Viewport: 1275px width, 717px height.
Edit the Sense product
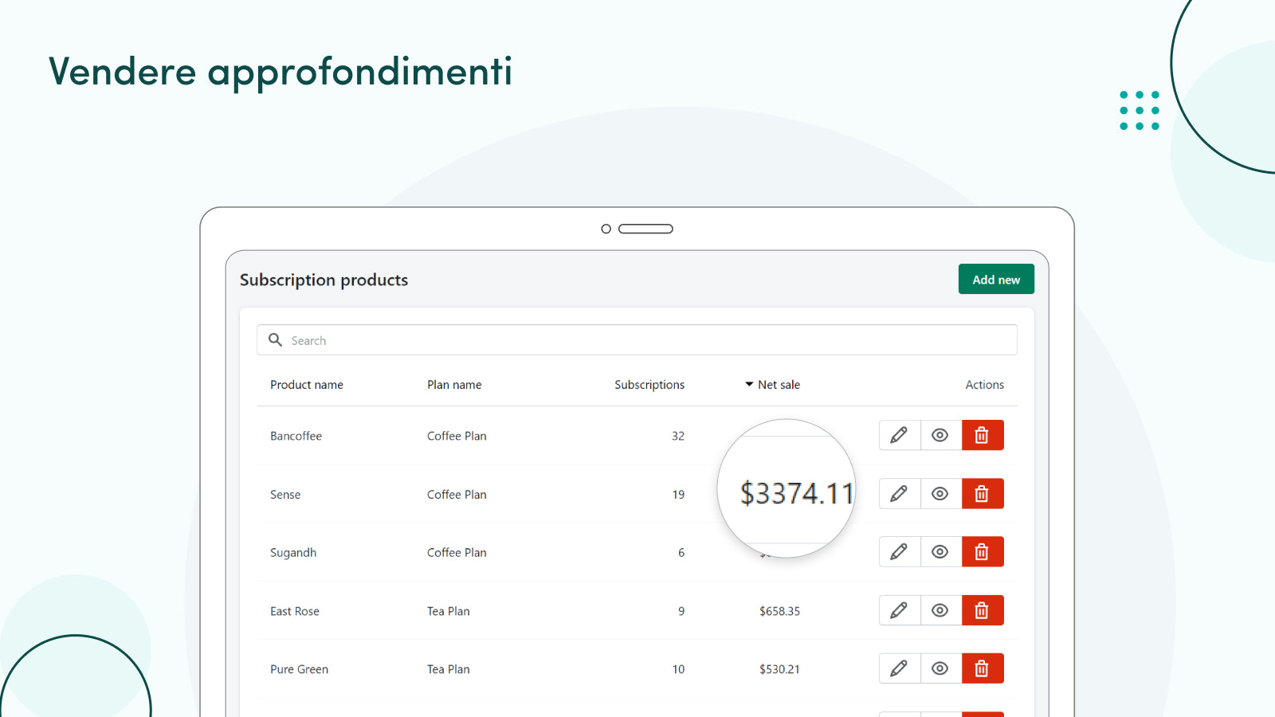(x=900, y=494)
